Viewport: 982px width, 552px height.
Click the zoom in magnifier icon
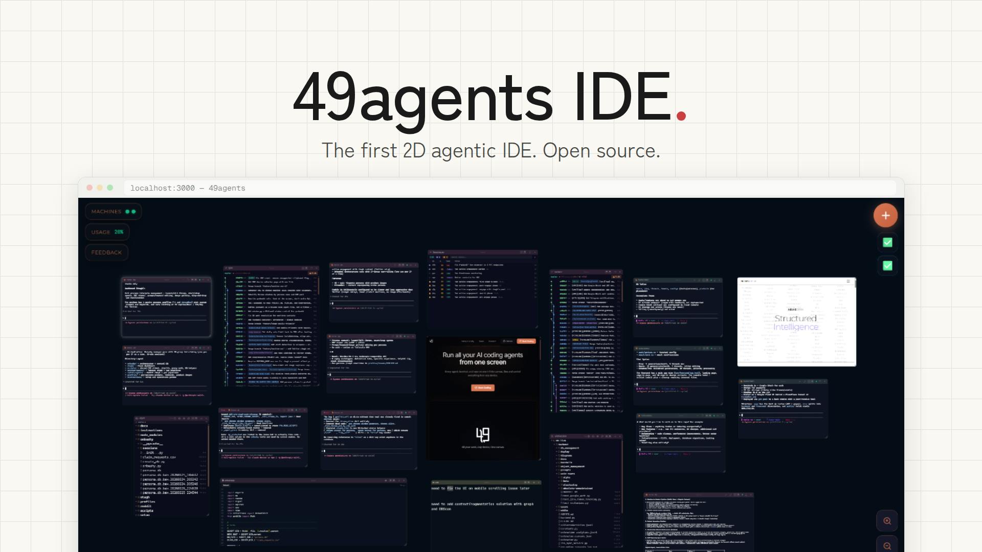tap(887, 521)
